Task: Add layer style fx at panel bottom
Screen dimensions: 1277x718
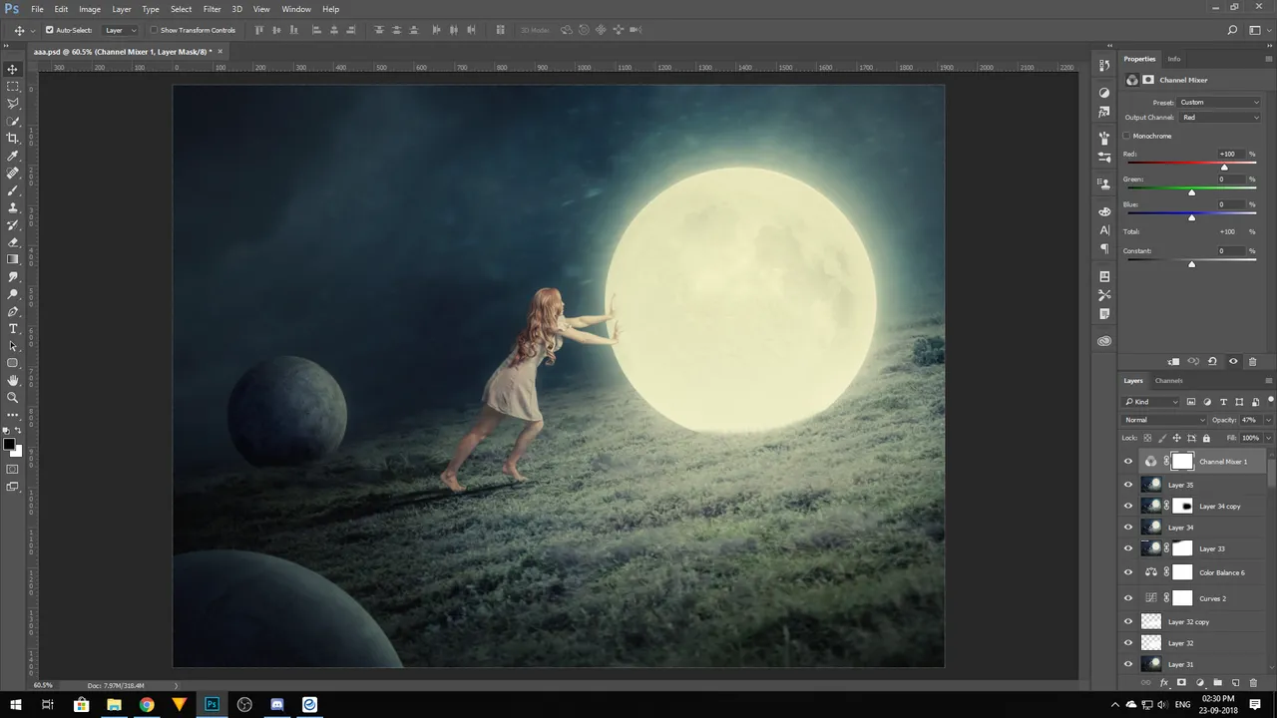Action: click(x=1163, y=683)
